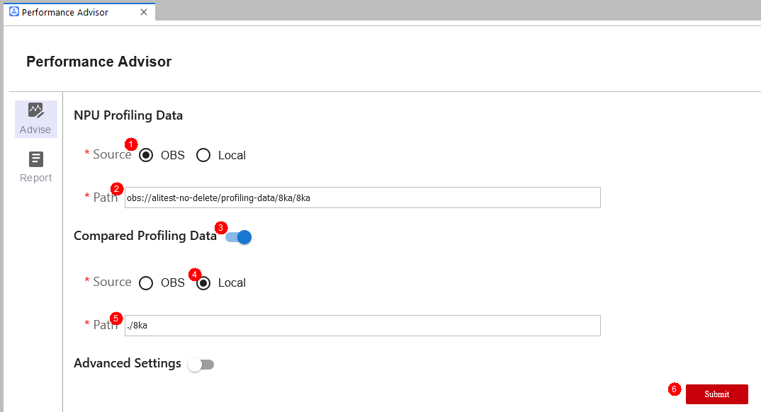This screenshot has width=761, height=412.
Task: Click the Advise label in sidebar
Action: [35, 130]
